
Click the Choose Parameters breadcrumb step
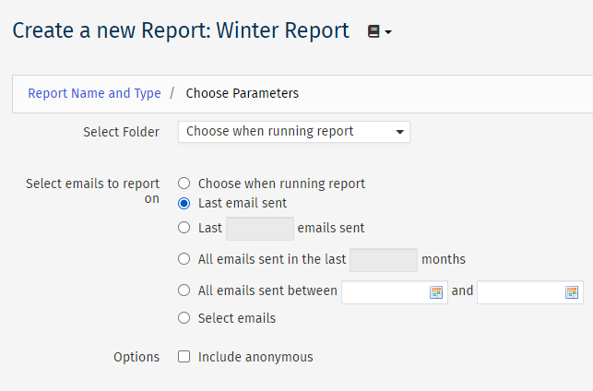(242, 93)
